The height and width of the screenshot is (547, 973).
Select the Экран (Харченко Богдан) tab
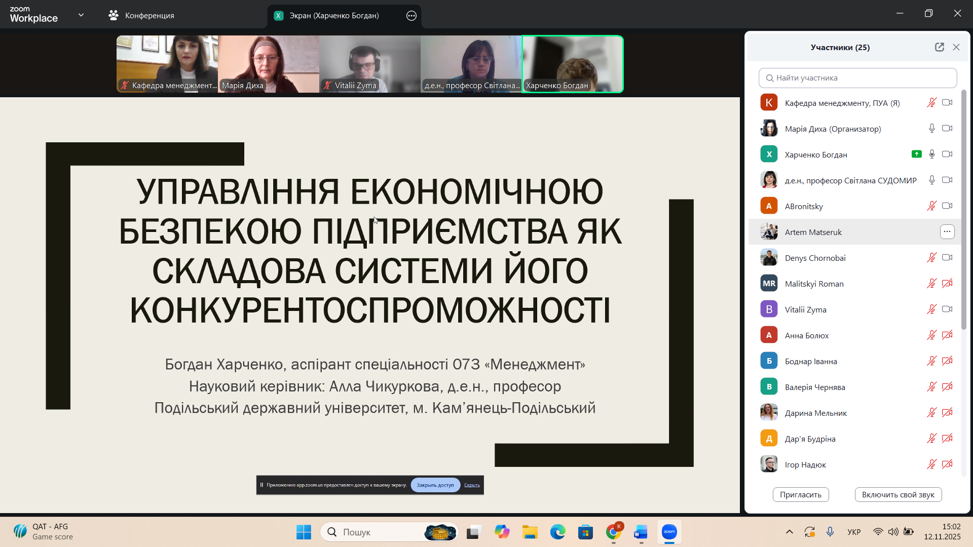tap(333, 16)
